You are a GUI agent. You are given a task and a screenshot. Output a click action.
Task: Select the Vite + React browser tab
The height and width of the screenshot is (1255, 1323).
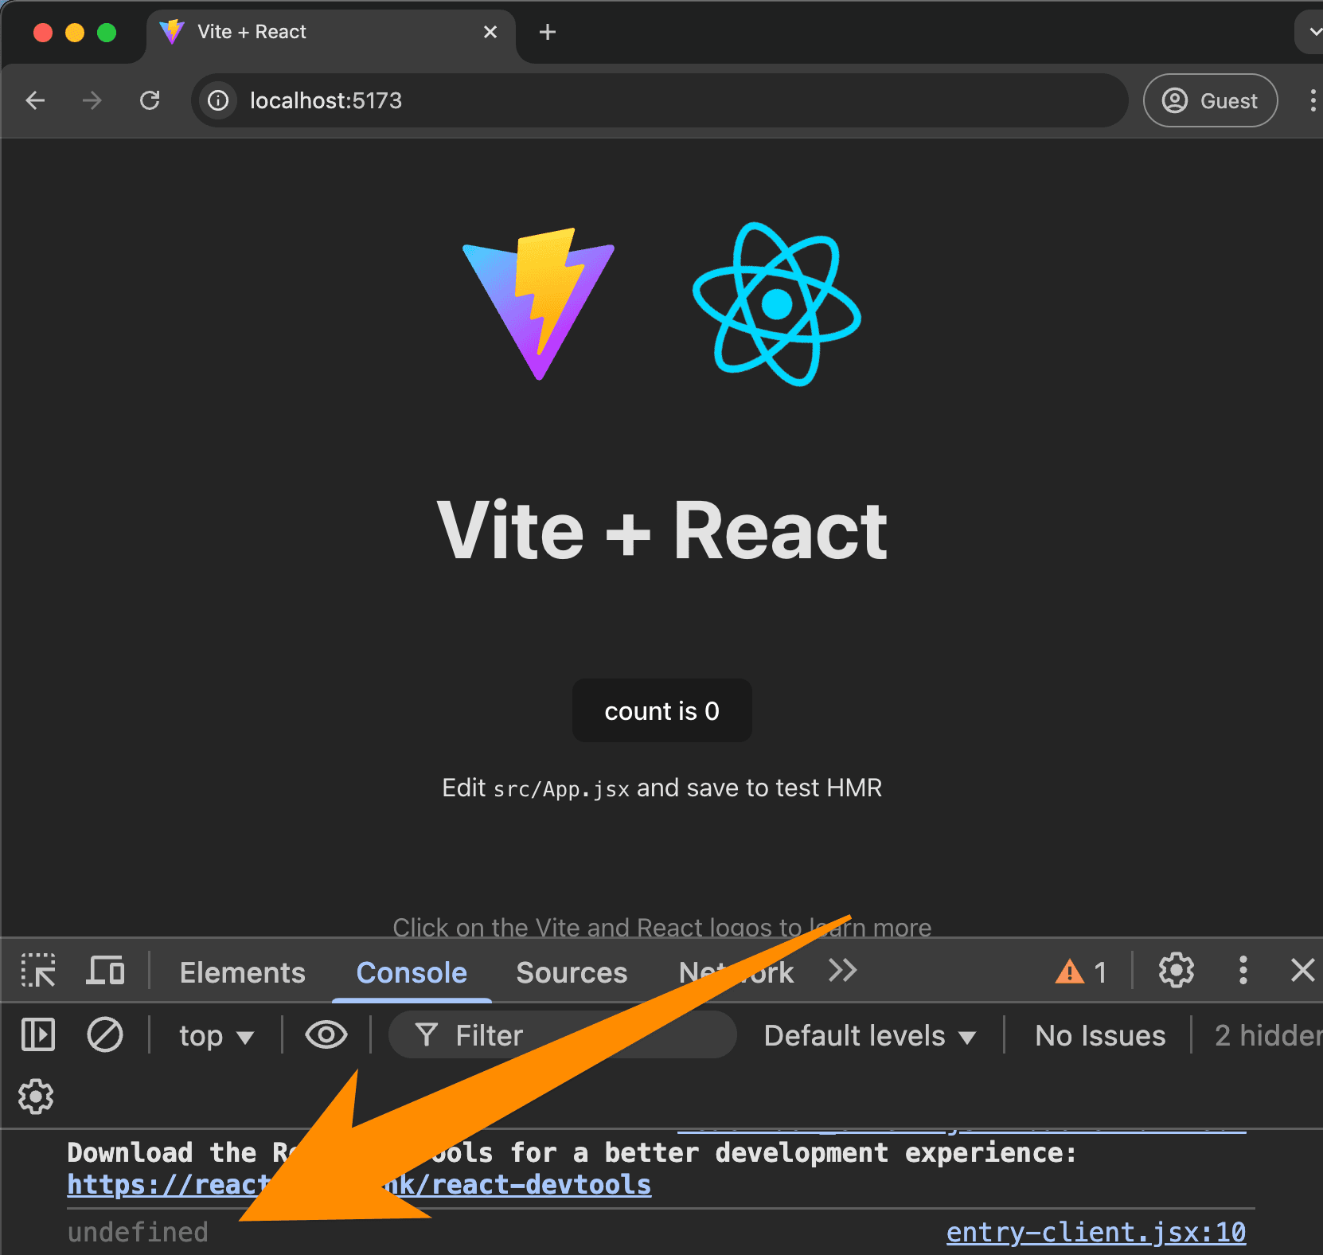(330, 32)
